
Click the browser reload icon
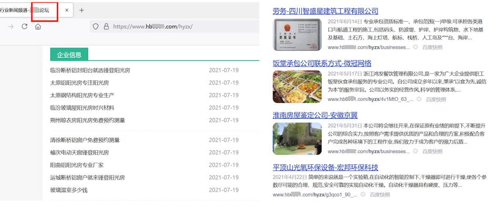click(x=25, y=26)
